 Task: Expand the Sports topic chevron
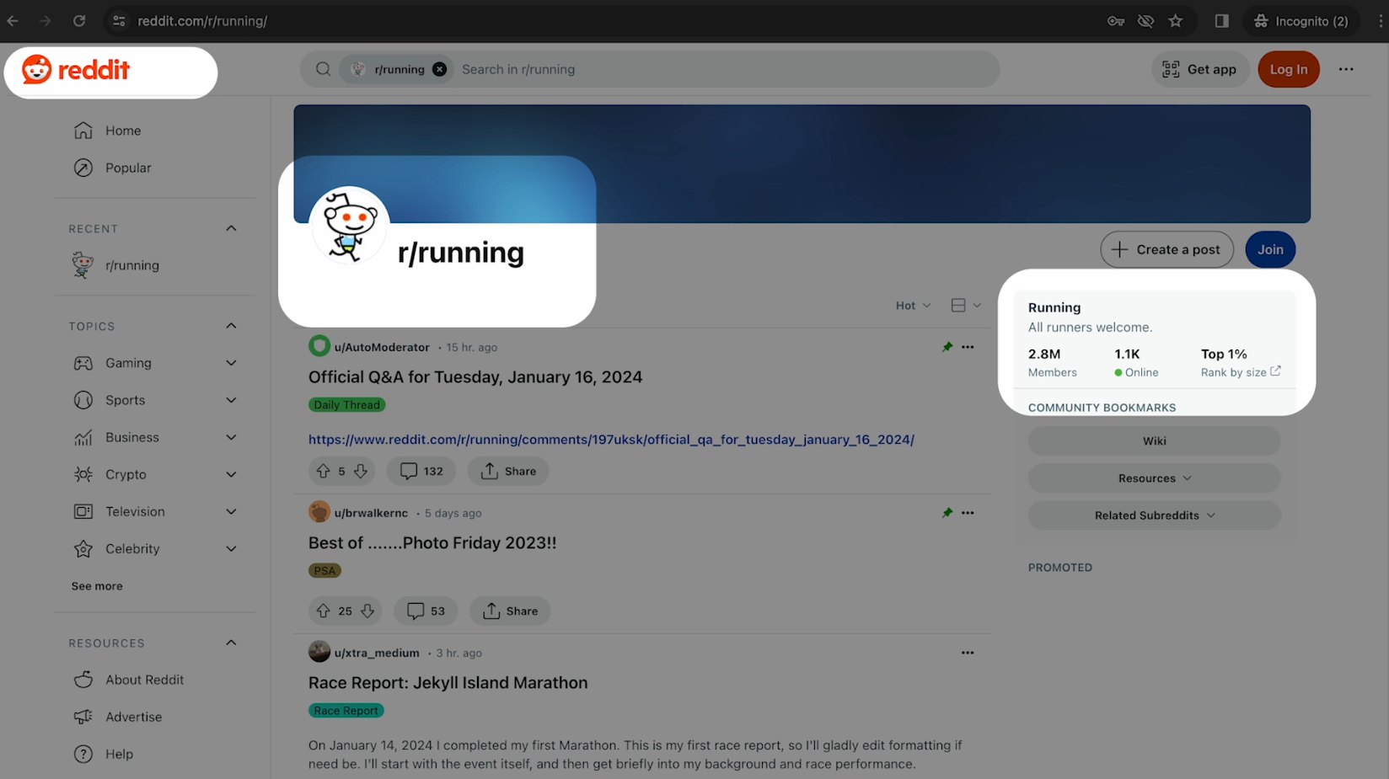point(231,400)
